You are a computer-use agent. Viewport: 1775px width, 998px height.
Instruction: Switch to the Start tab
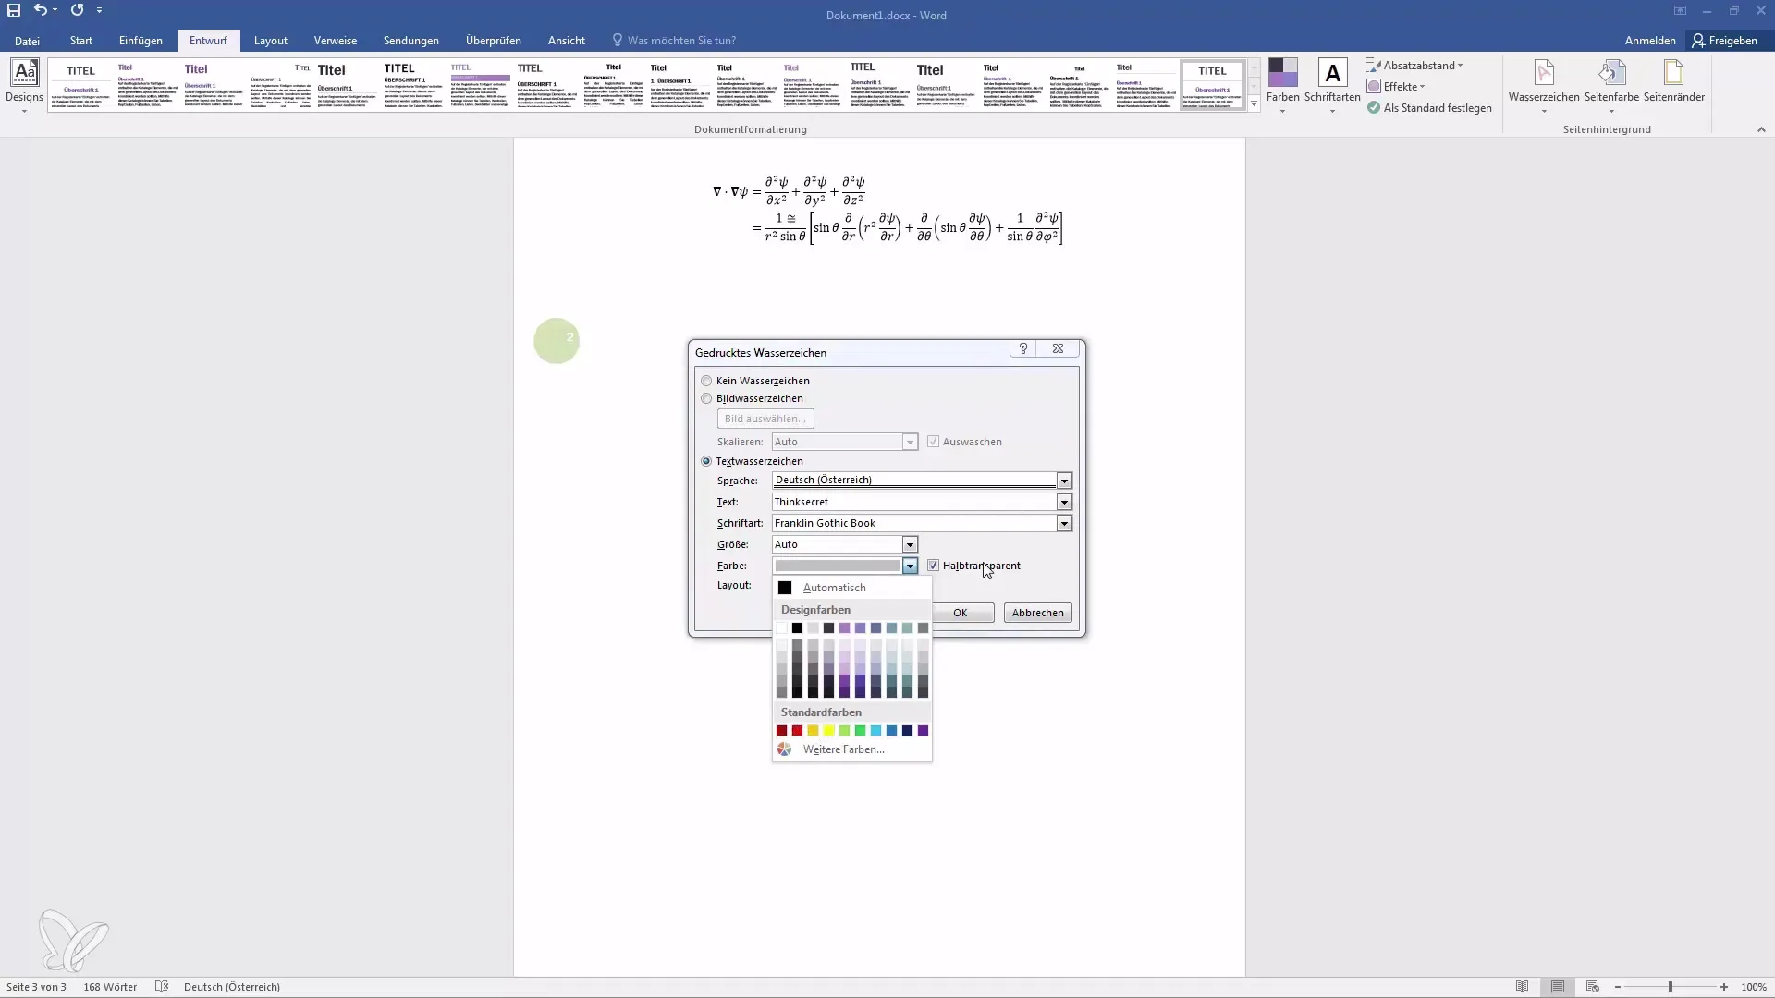click(81, 41)
